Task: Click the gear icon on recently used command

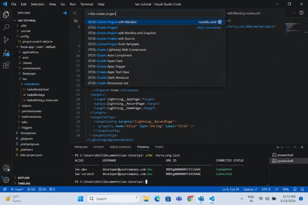Action: coord(220,22)
